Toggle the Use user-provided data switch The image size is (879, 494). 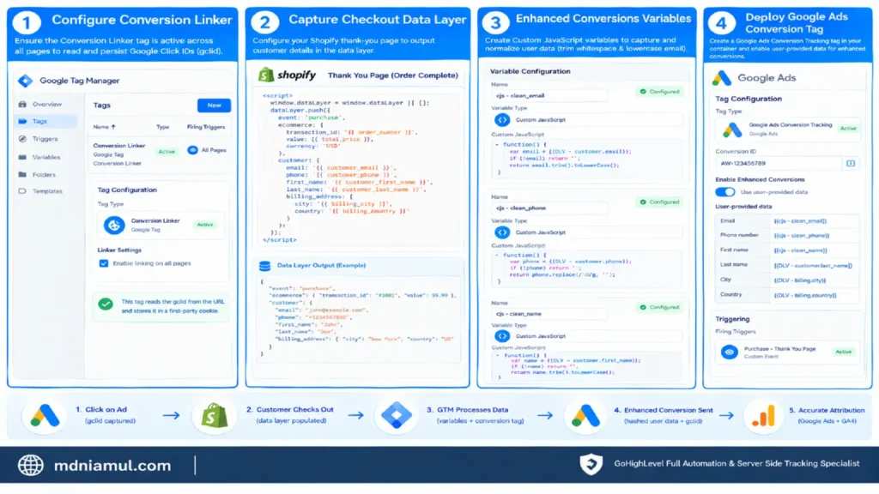[724, 192]
